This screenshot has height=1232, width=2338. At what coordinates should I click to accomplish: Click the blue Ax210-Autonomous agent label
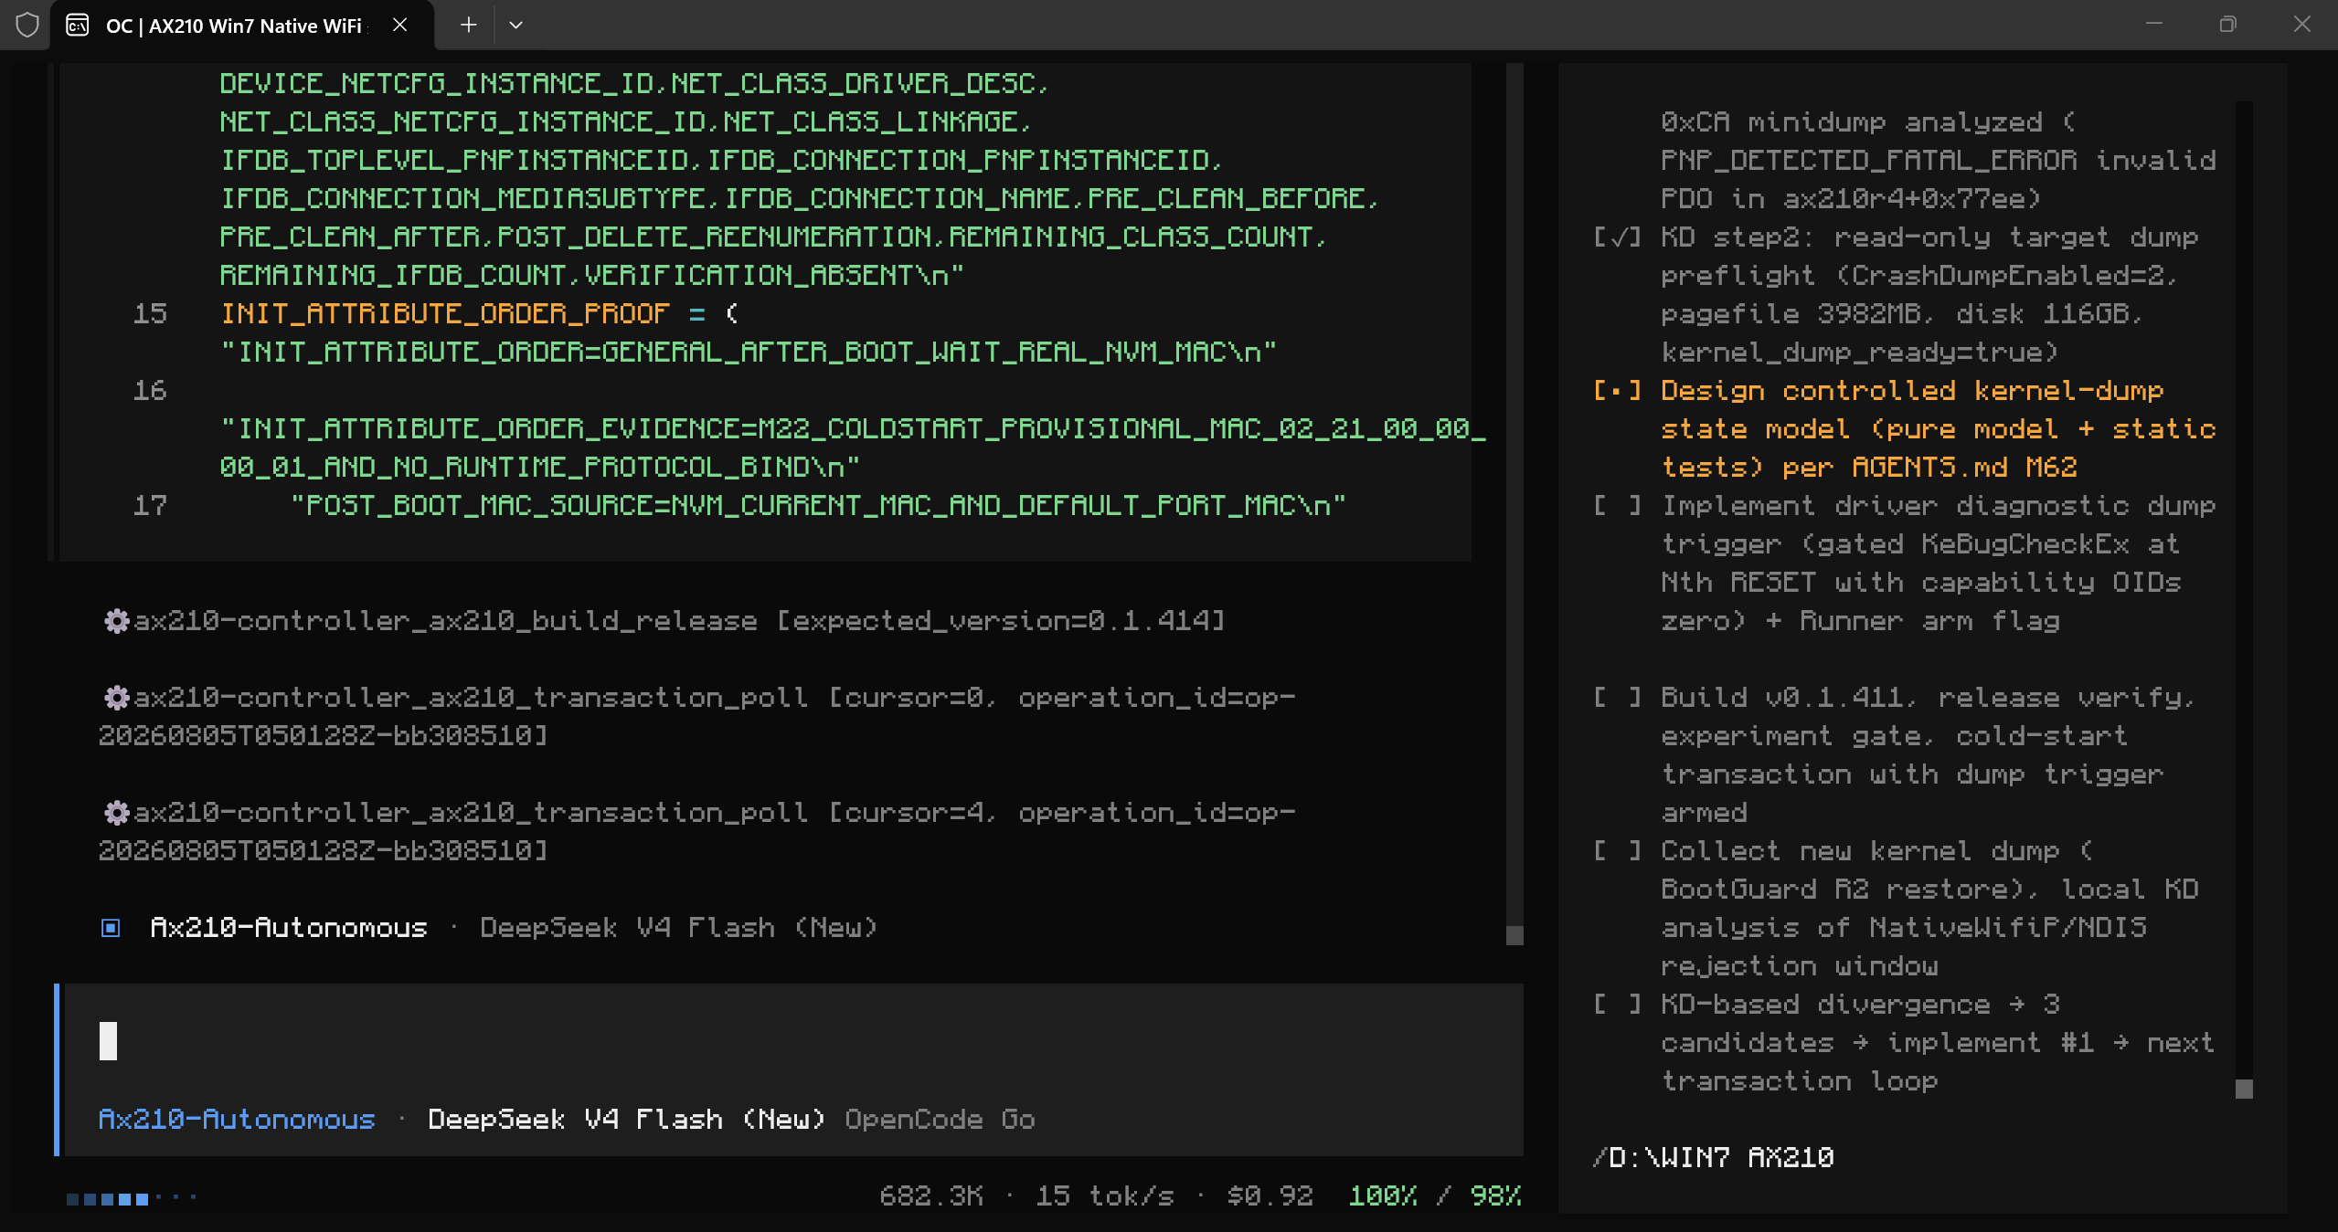coord(237,1120)
